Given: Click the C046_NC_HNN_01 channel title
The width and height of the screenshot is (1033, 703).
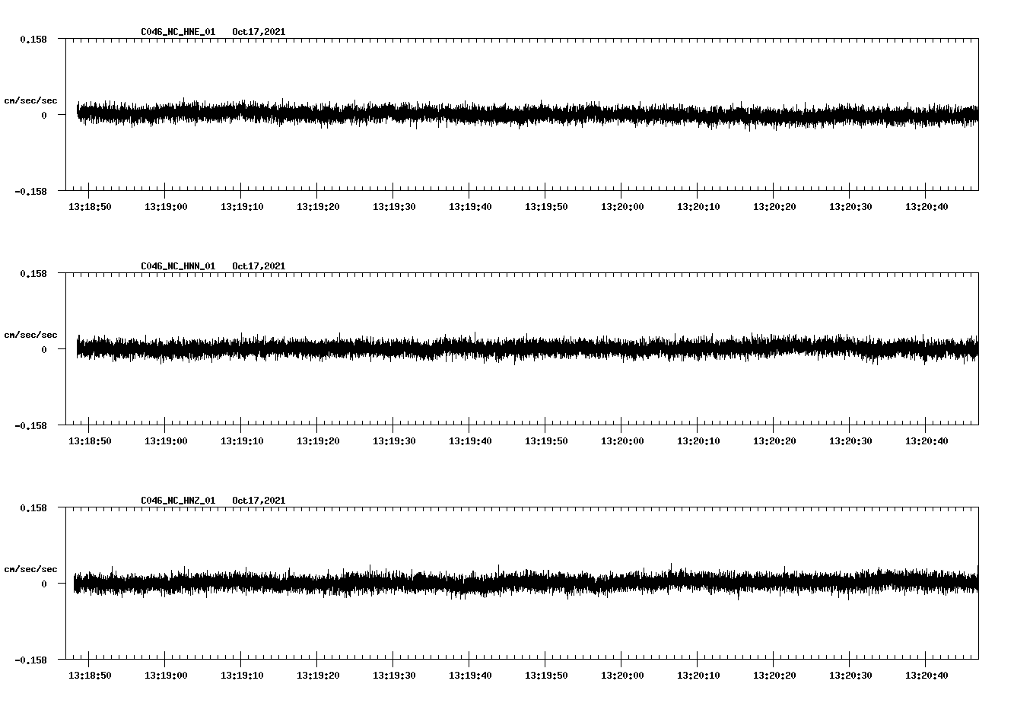Looking at the screenshot, I should point(178,266).
